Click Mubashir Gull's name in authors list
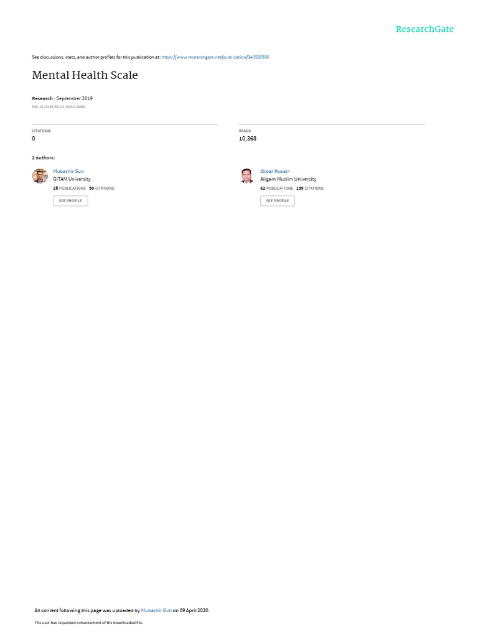 [x=68, y=172]
